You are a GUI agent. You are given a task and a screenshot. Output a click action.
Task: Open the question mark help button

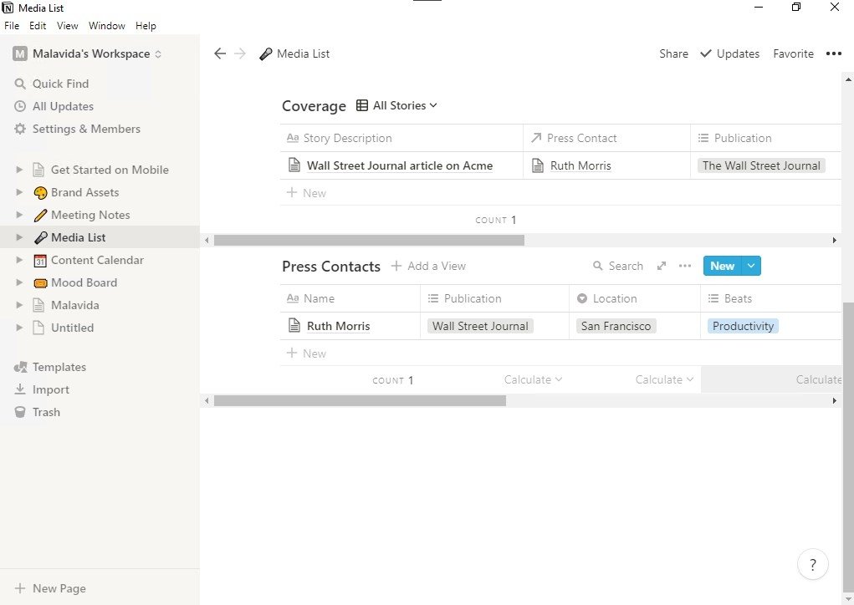813,565
